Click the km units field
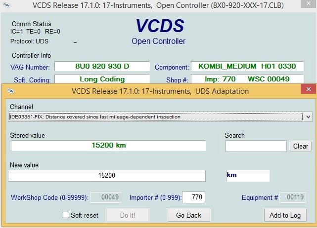 (248, 176)
